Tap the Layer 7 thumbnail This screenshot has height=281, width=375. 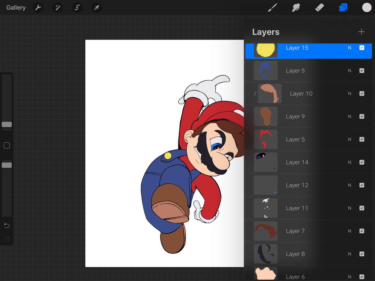click(x=266, y=231)
